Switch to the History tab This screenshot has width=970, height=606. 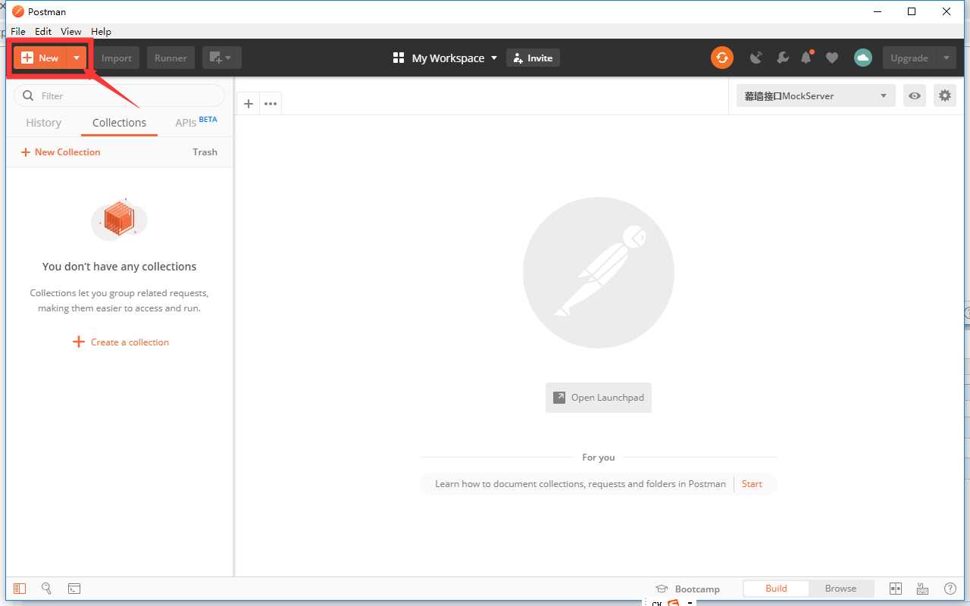coord(43,123)
